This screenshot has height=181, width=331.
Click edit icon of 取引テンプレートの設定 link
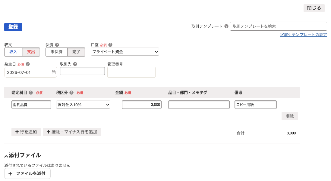point(282,35)
